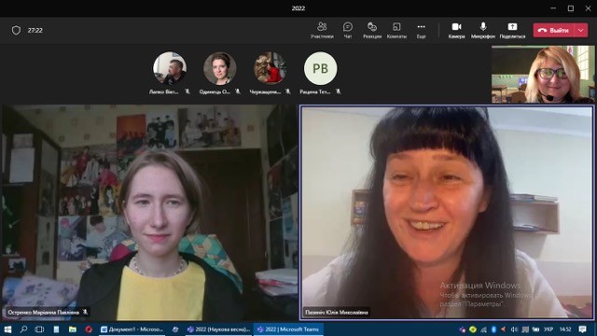597x336 pixels.
Task: Open the Participants panel
Action: coord(322,30)
